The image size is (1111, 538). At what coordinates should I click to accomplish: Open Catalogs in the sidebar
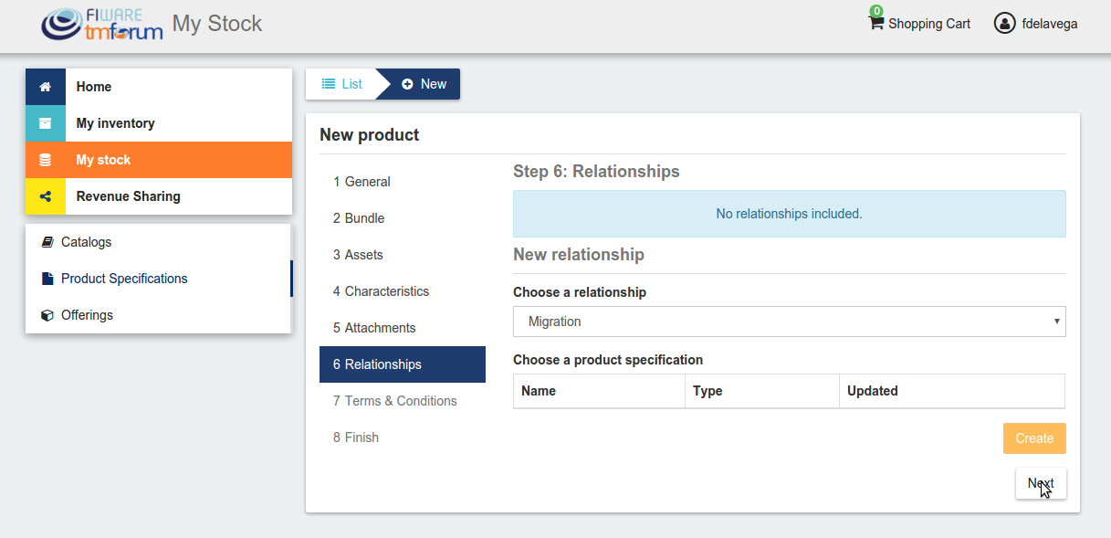pos(86,242)
